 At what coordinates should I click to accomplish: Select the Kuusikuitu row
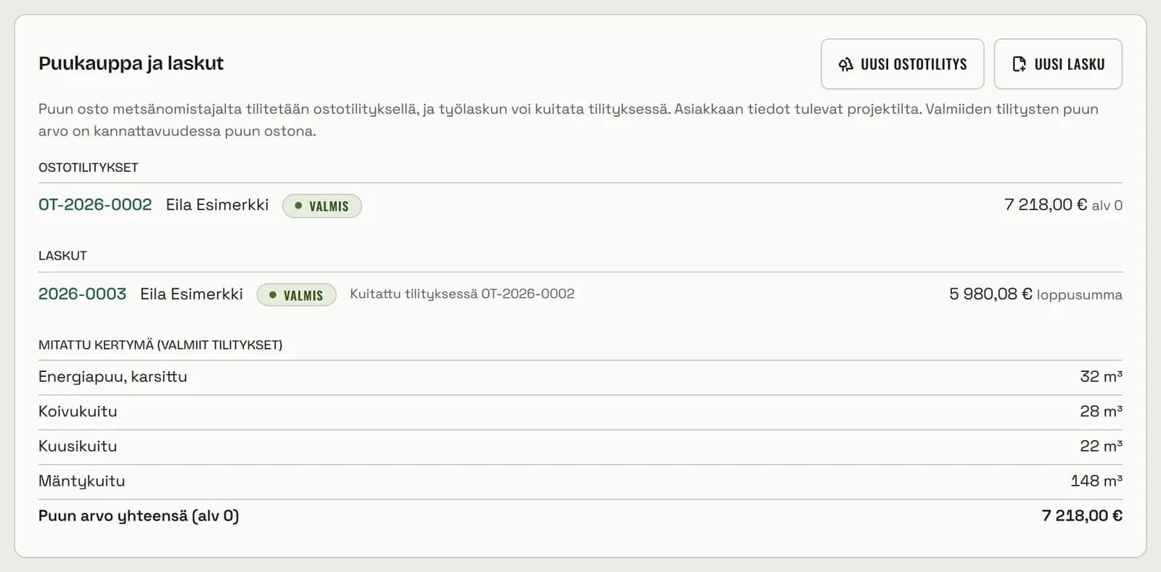[580, 447]
